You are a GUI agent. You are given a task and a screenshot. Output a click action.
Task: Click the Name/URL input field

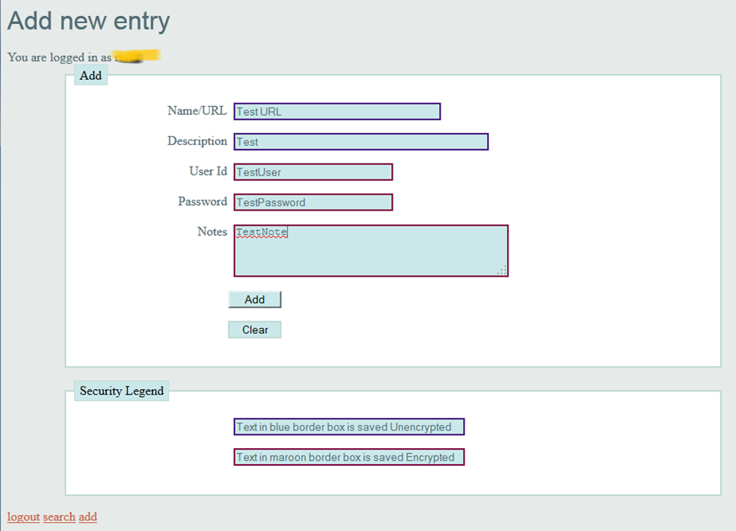[x=337, y=112]
